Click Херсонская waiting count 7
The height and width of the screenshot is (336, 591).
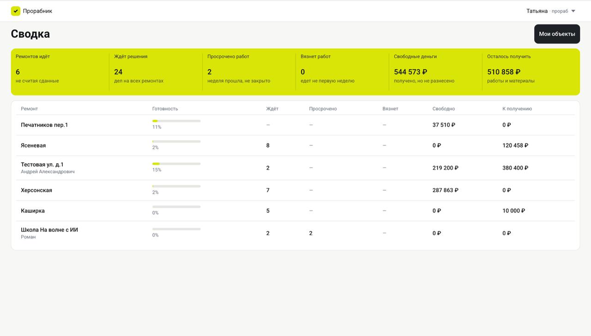268,190
